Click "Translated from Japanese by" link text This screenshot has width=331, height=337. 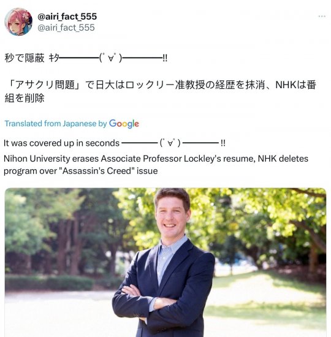pyautogui.click(x=56, y=124)
